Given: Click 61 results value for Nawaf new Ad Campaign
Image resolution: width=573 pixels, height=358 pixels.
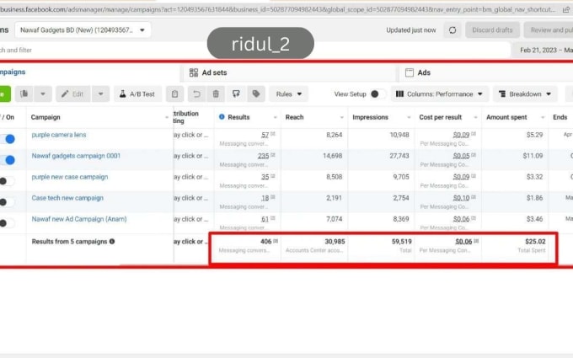Looking at the screenshot, I should pyautogui.click(x=265, y=219).
